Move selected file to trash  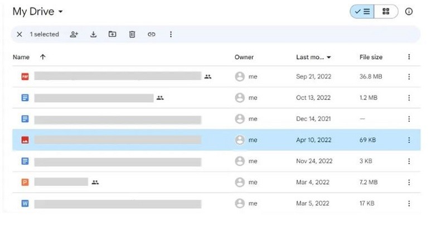tap(132, 35)
